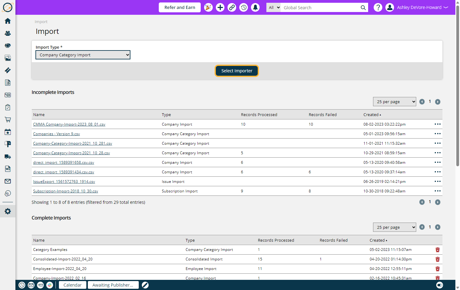Open direct_import_1589391658.csv.csv link
The width and height of the screenshot is (460, 290).
[64, 163]
